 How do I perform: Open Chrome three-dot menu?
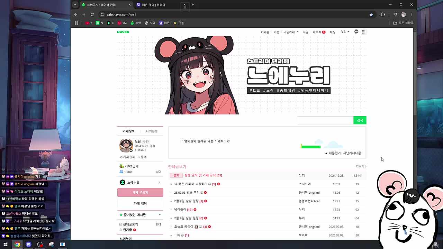pyautogui.click(x=412, y=15)
